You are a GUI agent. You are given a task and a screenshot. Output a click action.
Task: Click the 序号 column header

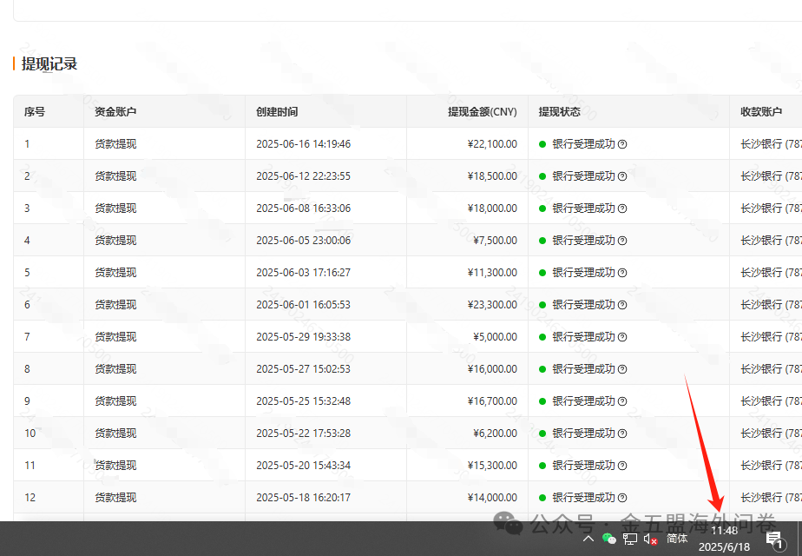coord(34,111)
